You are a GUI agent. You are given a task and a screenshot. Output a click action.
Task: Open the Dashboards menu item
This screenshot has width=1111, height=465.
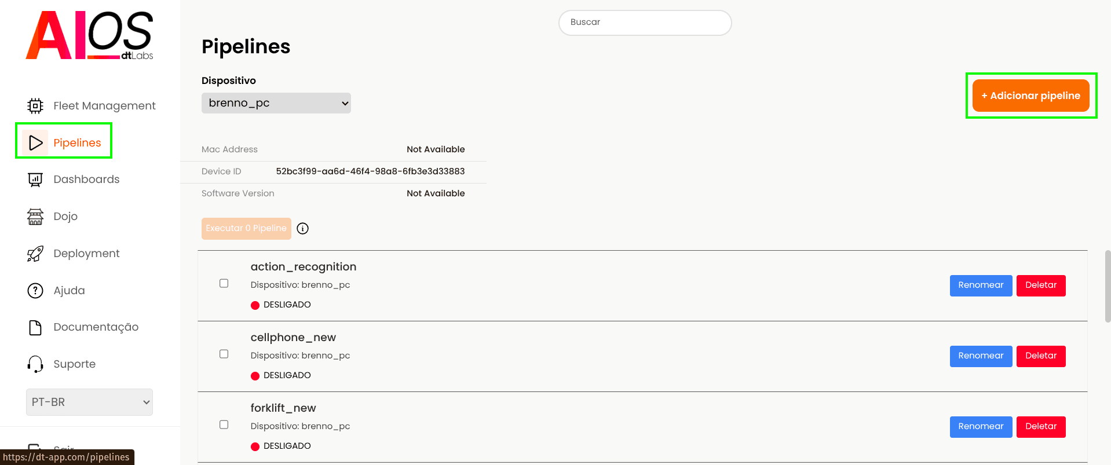(x=86, y=180)
